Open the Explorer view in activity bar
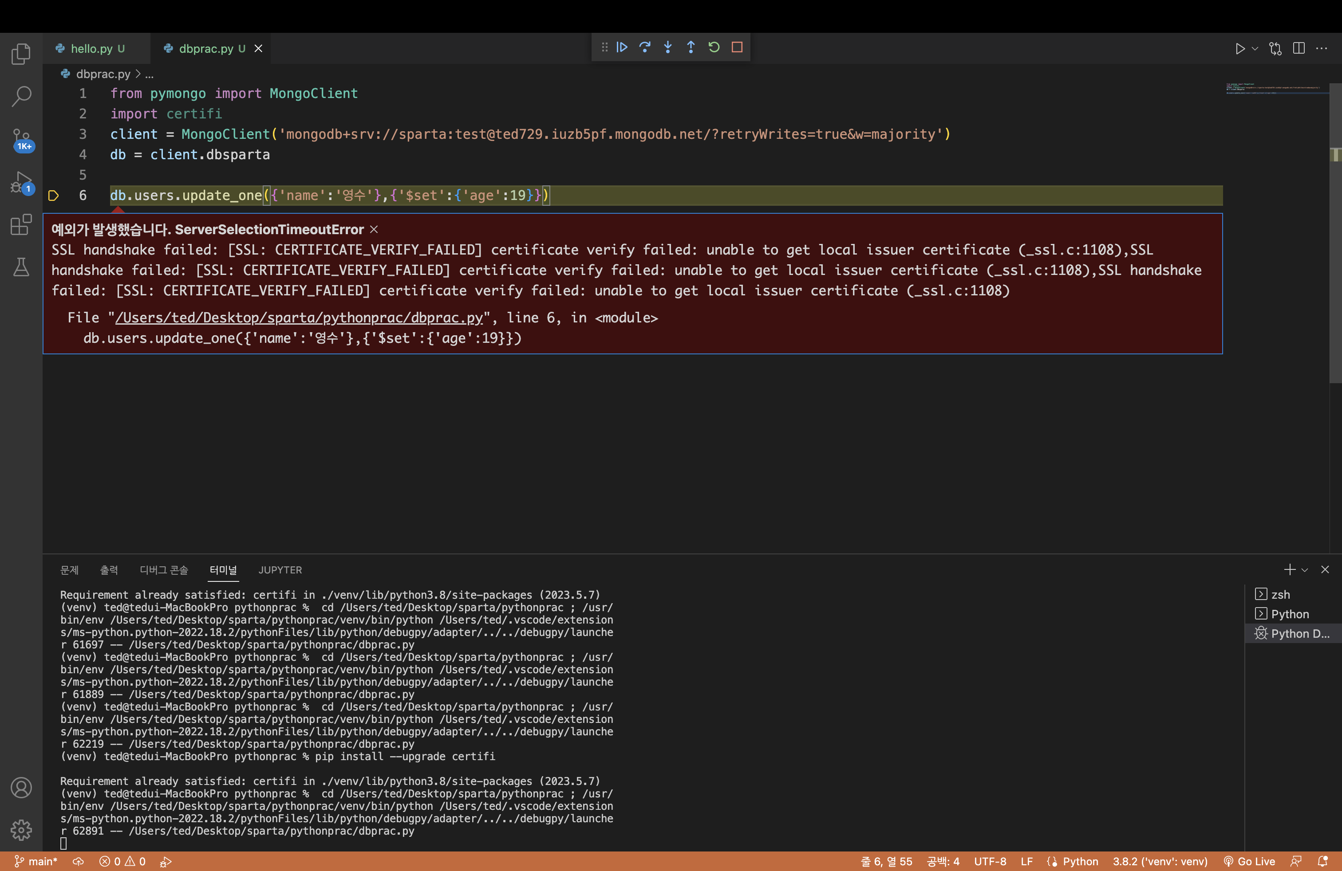Screen dimensions: 1342x871 [x=21, y=54]
